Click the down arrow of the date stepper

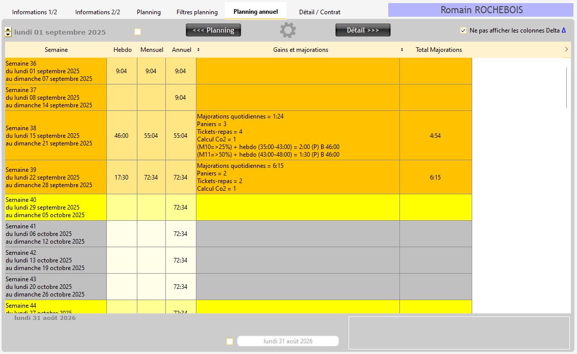pos(8,35)
